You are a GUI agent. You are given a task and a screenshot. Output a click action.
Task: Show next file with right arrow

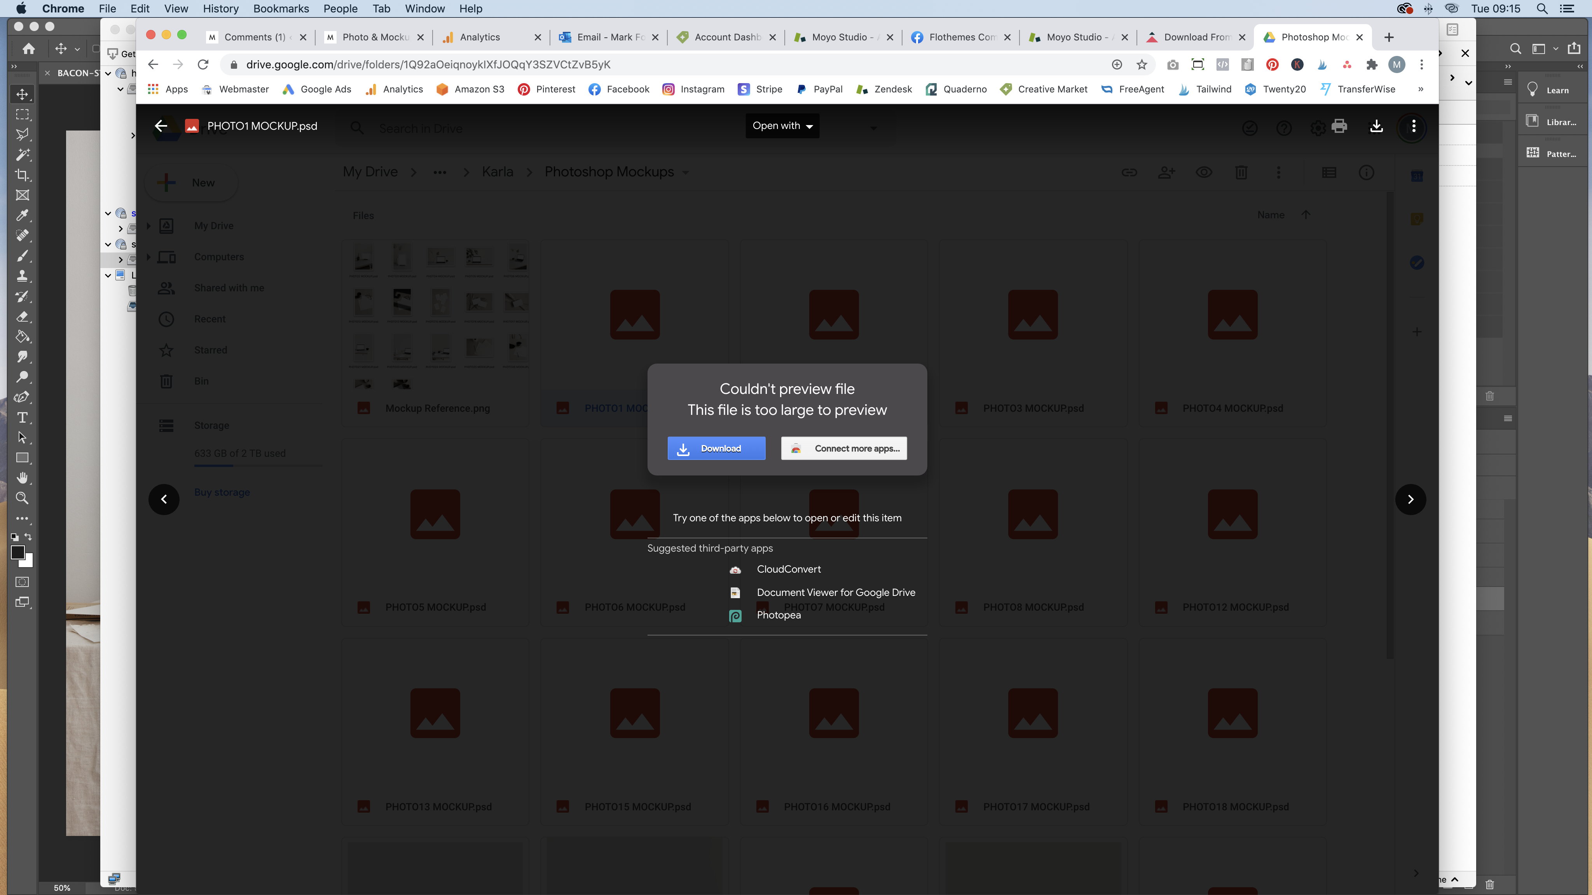tap(1410, 499)
